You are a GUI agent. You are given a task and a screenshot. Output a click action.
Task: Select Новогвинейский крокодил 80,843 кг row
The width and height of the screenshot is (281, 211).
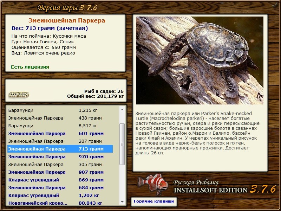tap(60, 203)
